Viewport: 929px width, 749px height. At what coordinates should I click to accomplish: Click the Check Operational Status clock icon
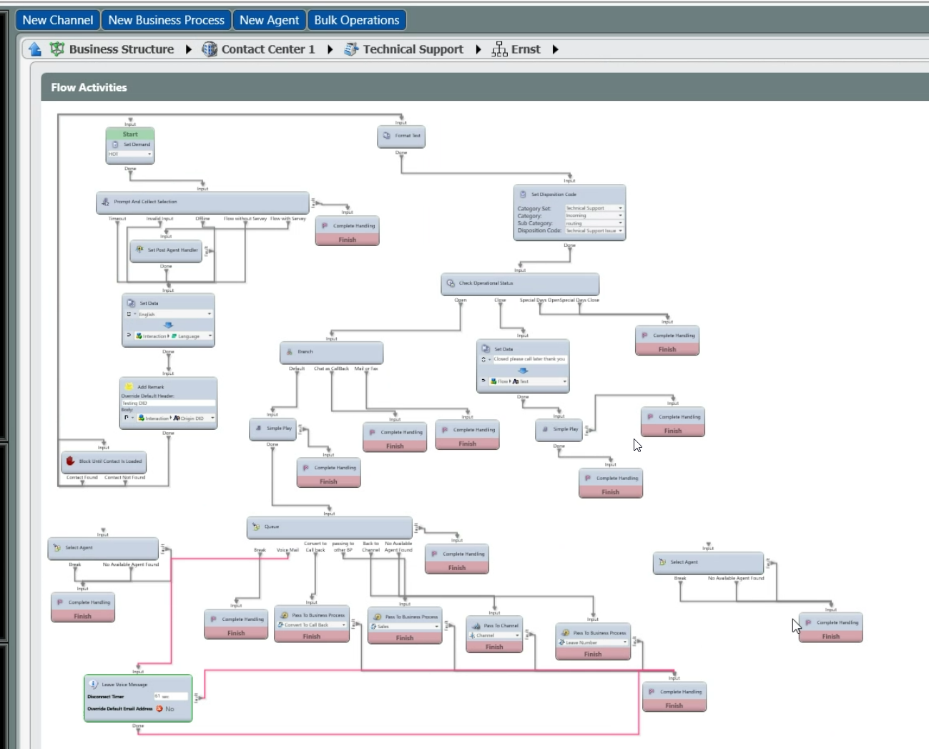tap(451, 283)
